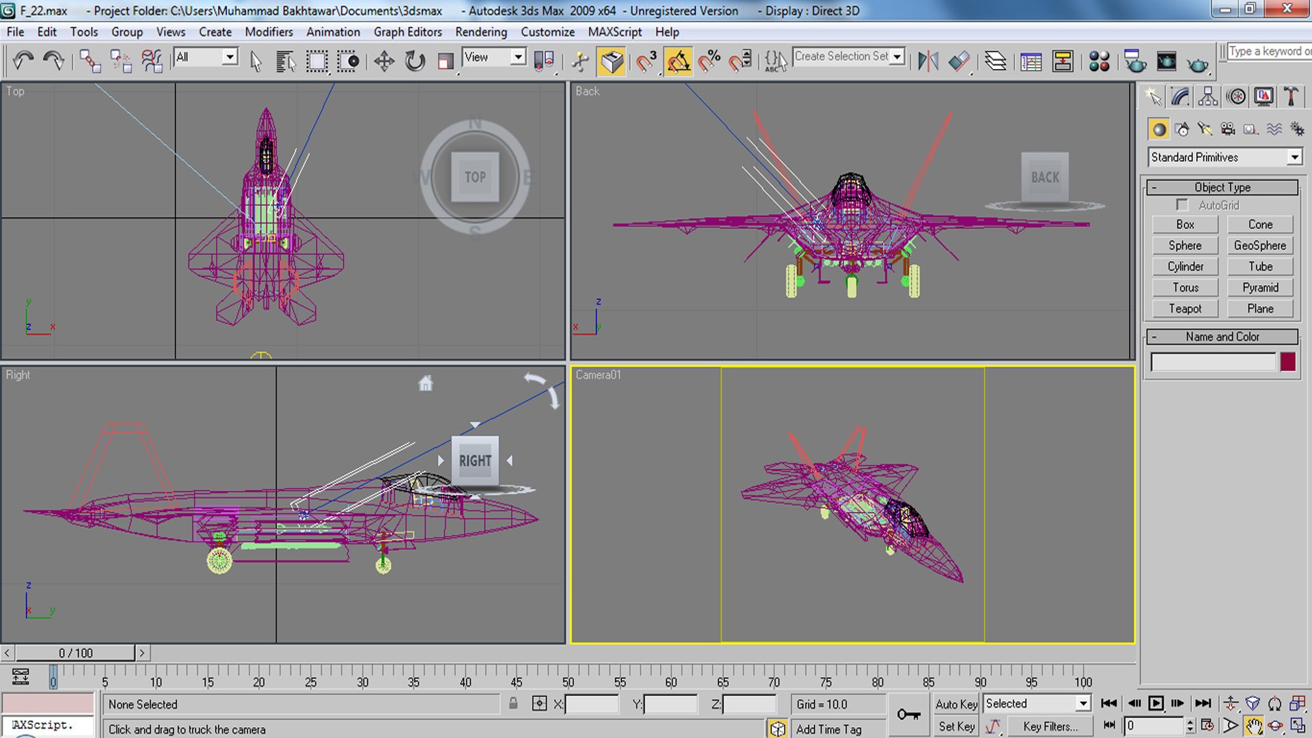The image size is (1312, 738).
Task: Click the Torus primitive button
Action: [1185, 288]
